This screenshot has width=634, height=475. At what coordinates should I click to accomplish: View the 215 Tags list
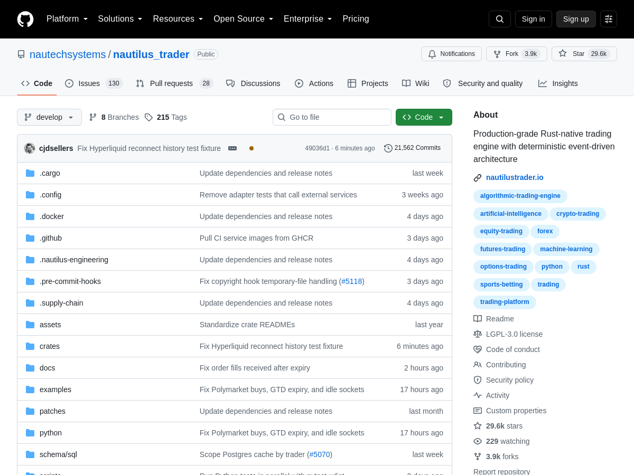[166, 117]
